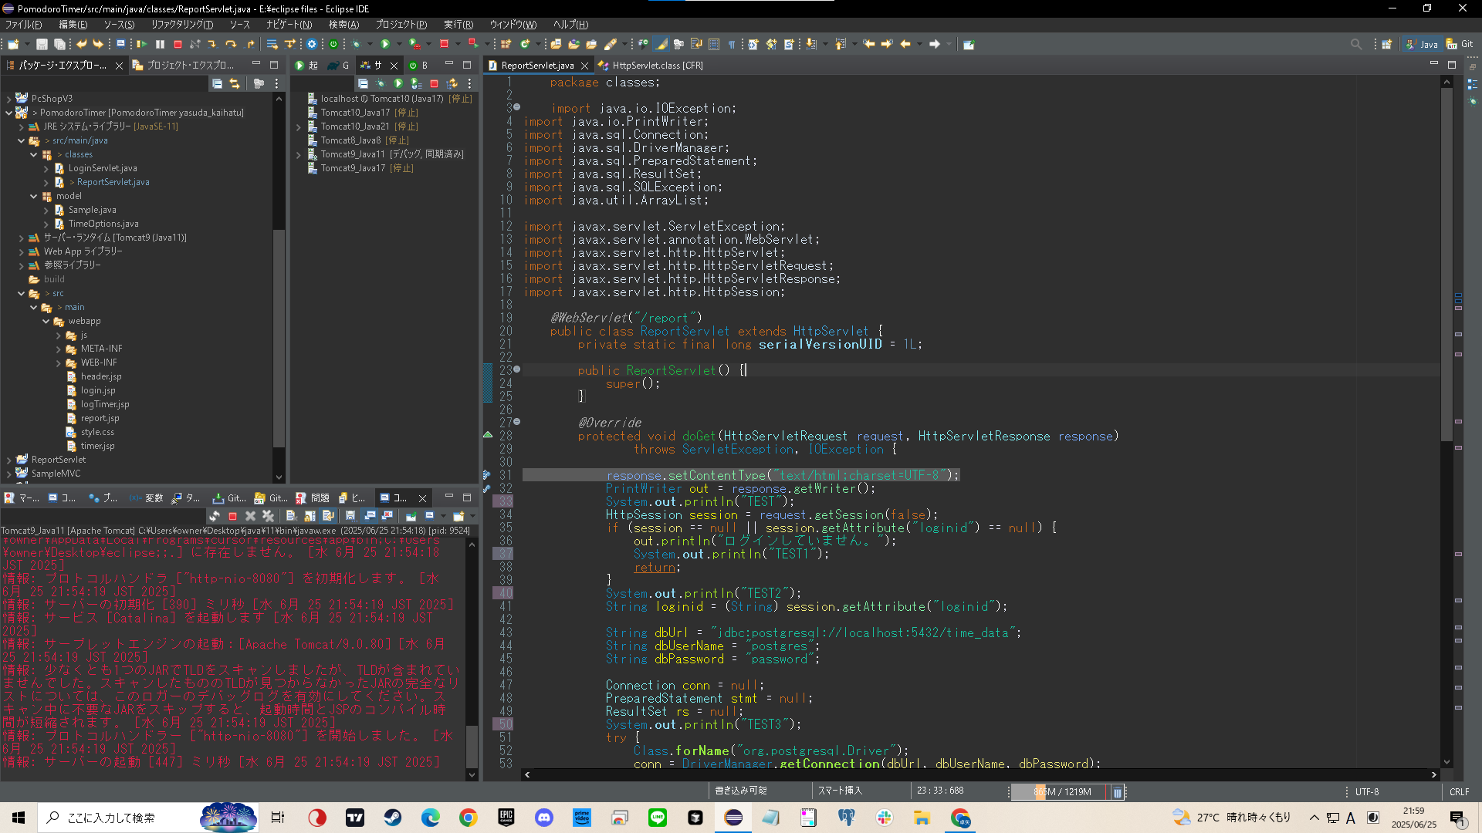Click the Resume debug icon in toolbar

(x=142, y=45)
